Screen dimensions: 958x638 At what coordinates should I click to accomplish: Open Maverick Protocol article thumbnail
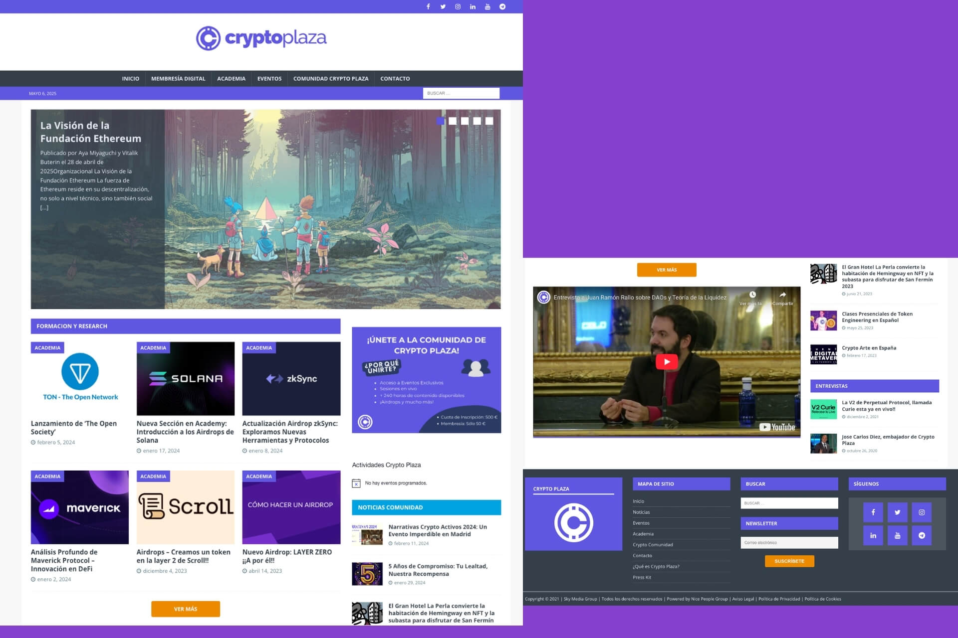[x=80, y=507]
